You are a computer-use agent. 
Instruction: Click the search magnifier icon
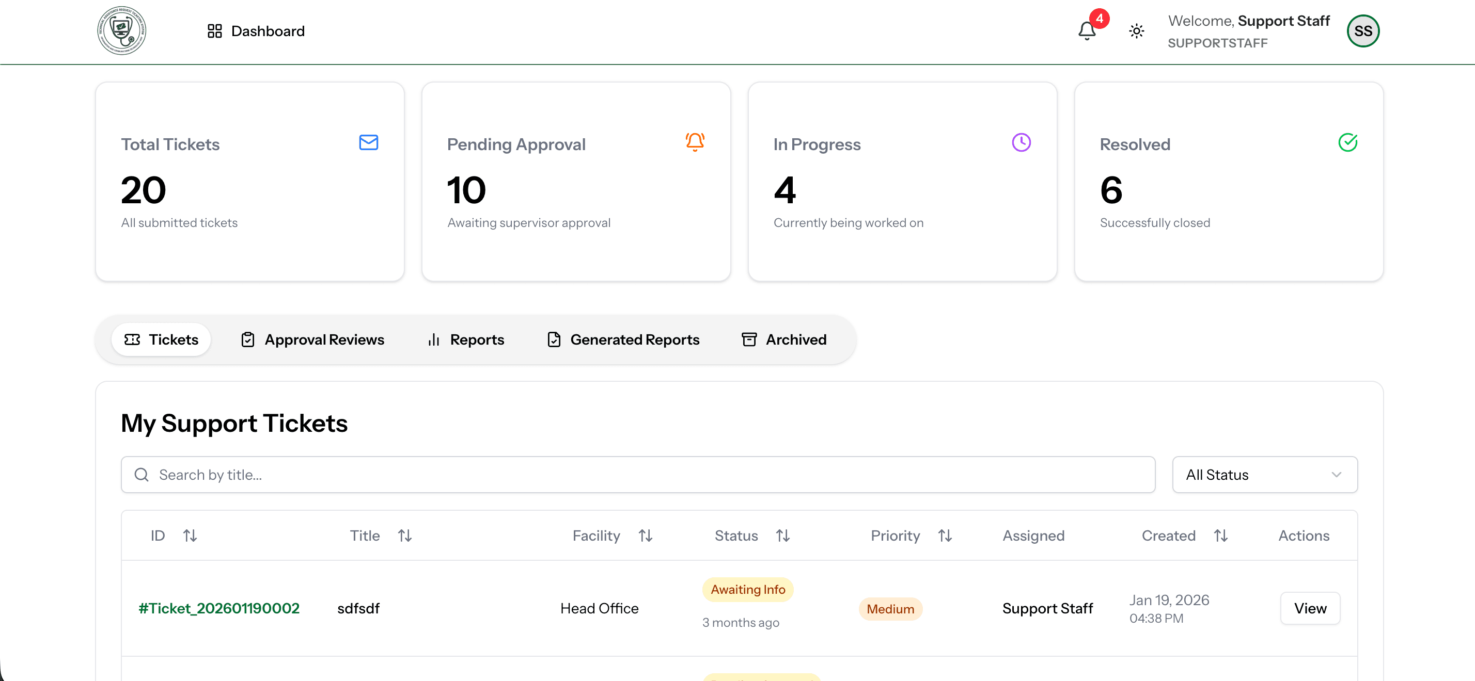tap(142, 475)
